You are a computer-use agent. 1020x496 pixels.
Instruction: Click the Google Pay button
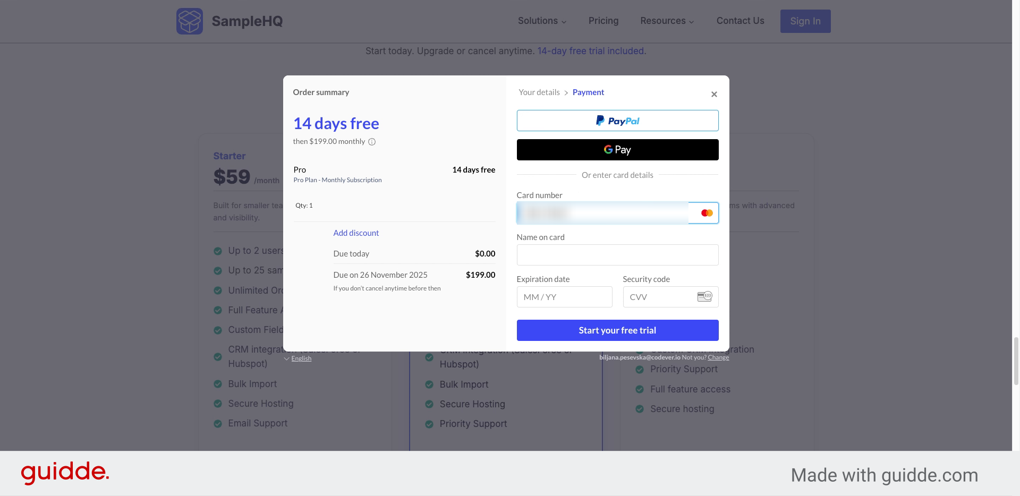(x=617, y=150)
